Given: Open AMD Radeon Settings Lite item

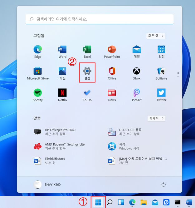Looking at the screenshot, I should point(59,146).
